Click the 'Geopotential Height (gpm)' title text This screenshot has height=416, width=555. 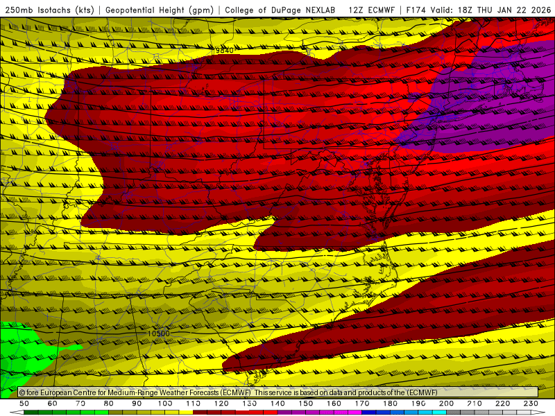tap(160, 10)
